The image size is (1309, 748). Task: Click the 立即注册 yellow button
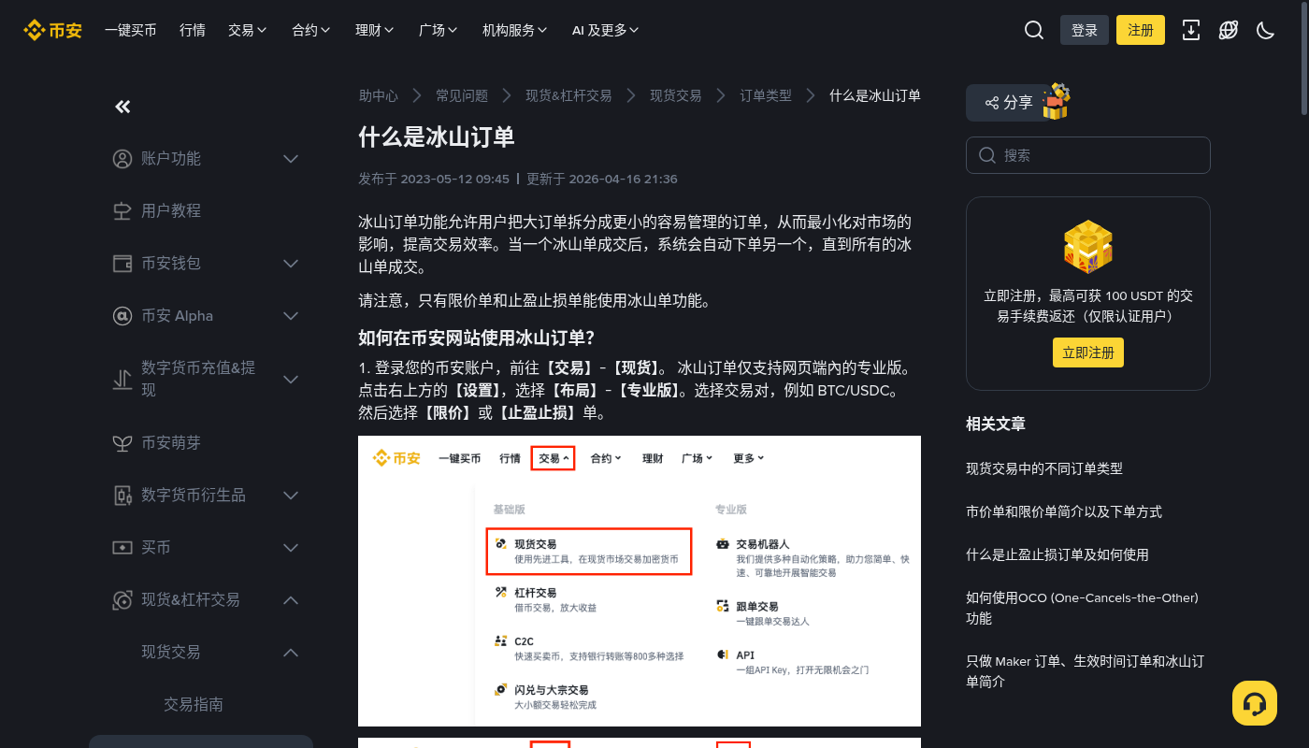point(1088,352)
